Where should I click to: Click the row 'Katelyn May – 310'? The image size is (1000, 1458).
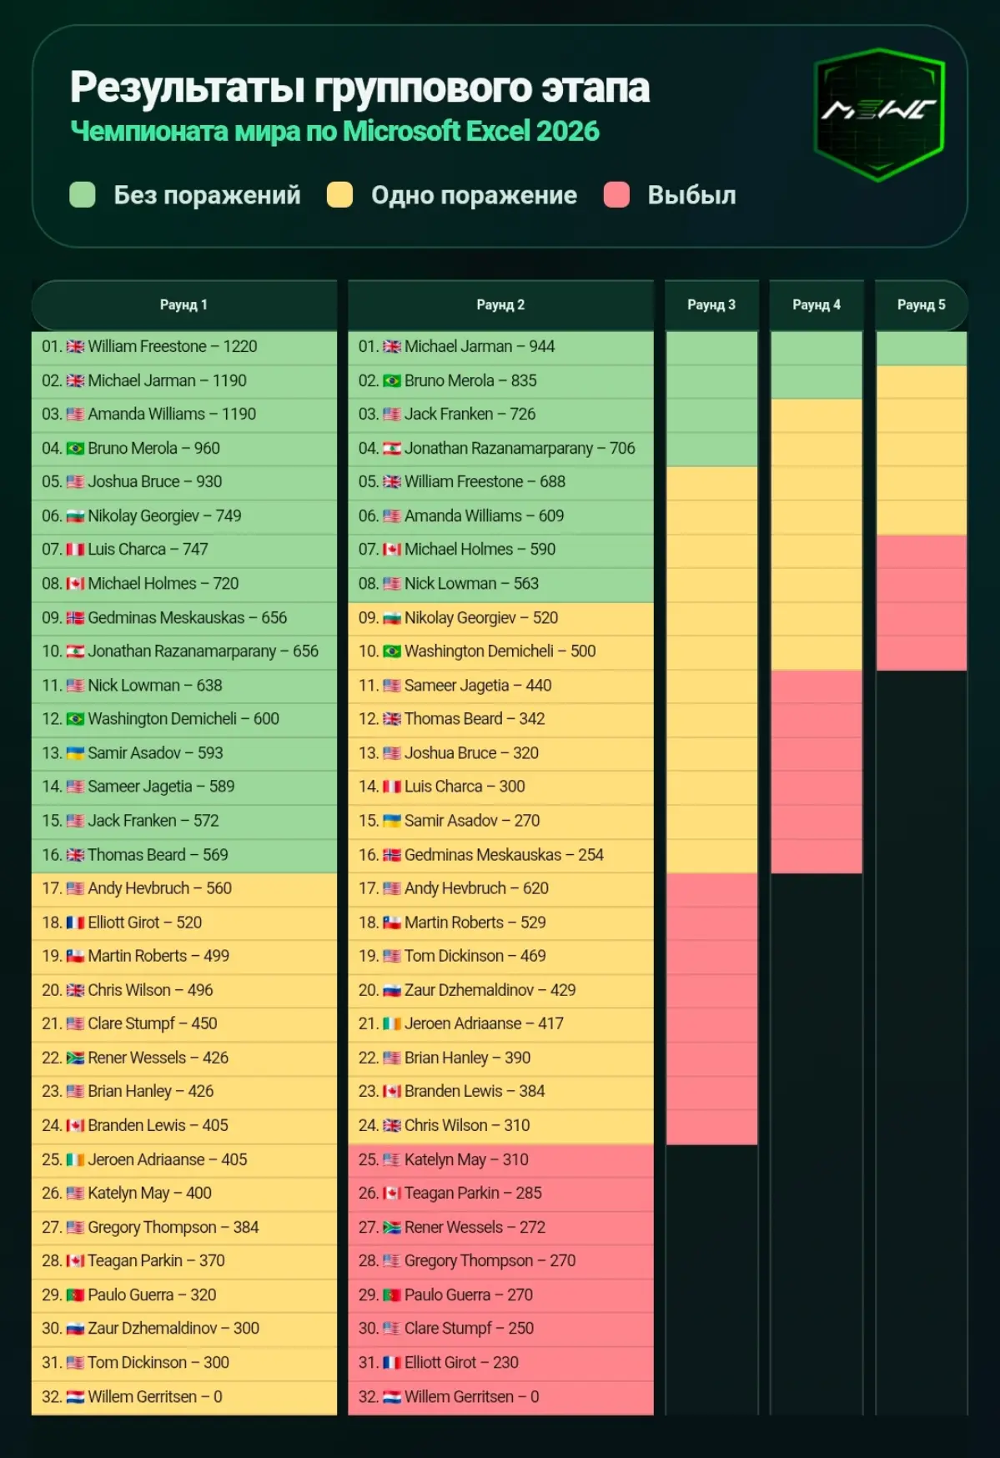click(x=500, y=1159)
